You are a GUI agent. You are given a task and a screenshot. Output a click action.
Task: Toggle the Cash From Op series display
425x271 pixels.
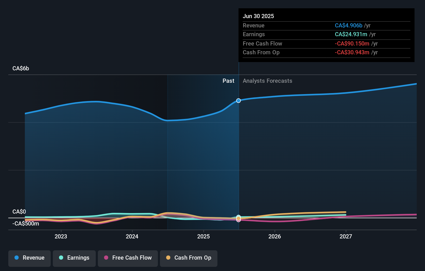(189, 258)
